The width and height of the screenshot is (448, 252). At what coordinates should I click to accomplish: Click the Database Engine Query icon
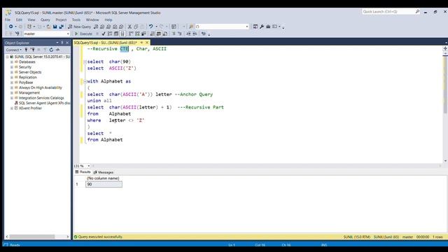point(96,27)
